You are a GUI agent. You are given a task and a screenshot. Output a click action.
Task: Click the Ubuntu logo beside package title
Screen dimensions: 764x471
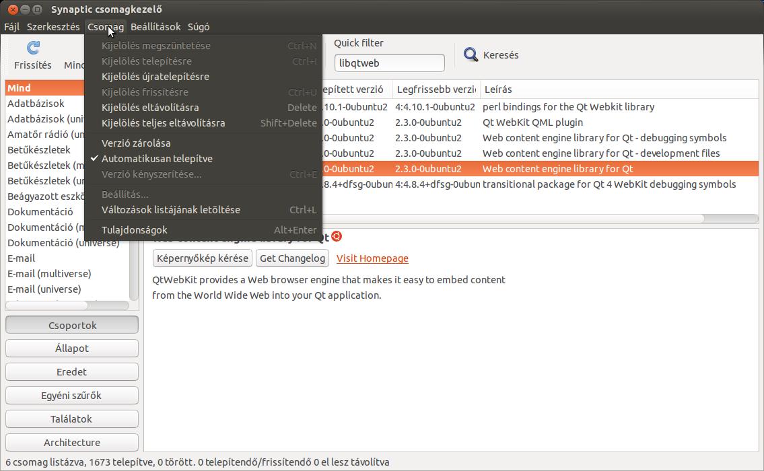click(x=337, y=236)
